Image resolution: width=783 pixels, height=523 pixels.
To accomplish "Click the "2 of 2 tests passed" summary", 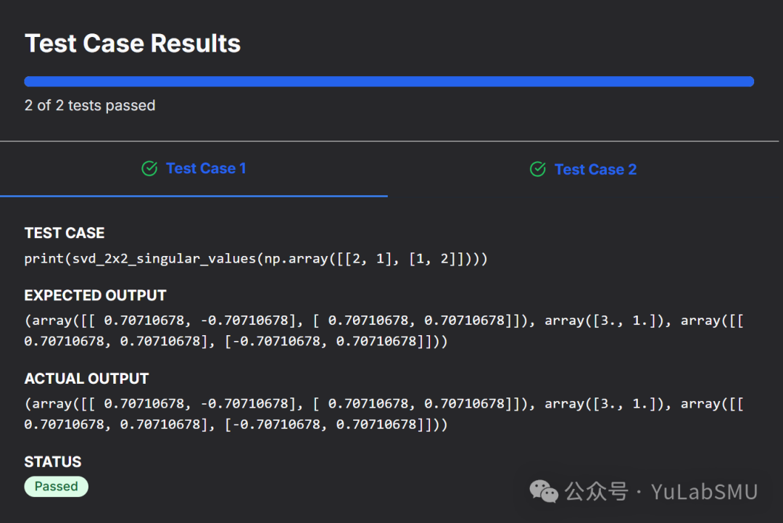I will point(90,106).
